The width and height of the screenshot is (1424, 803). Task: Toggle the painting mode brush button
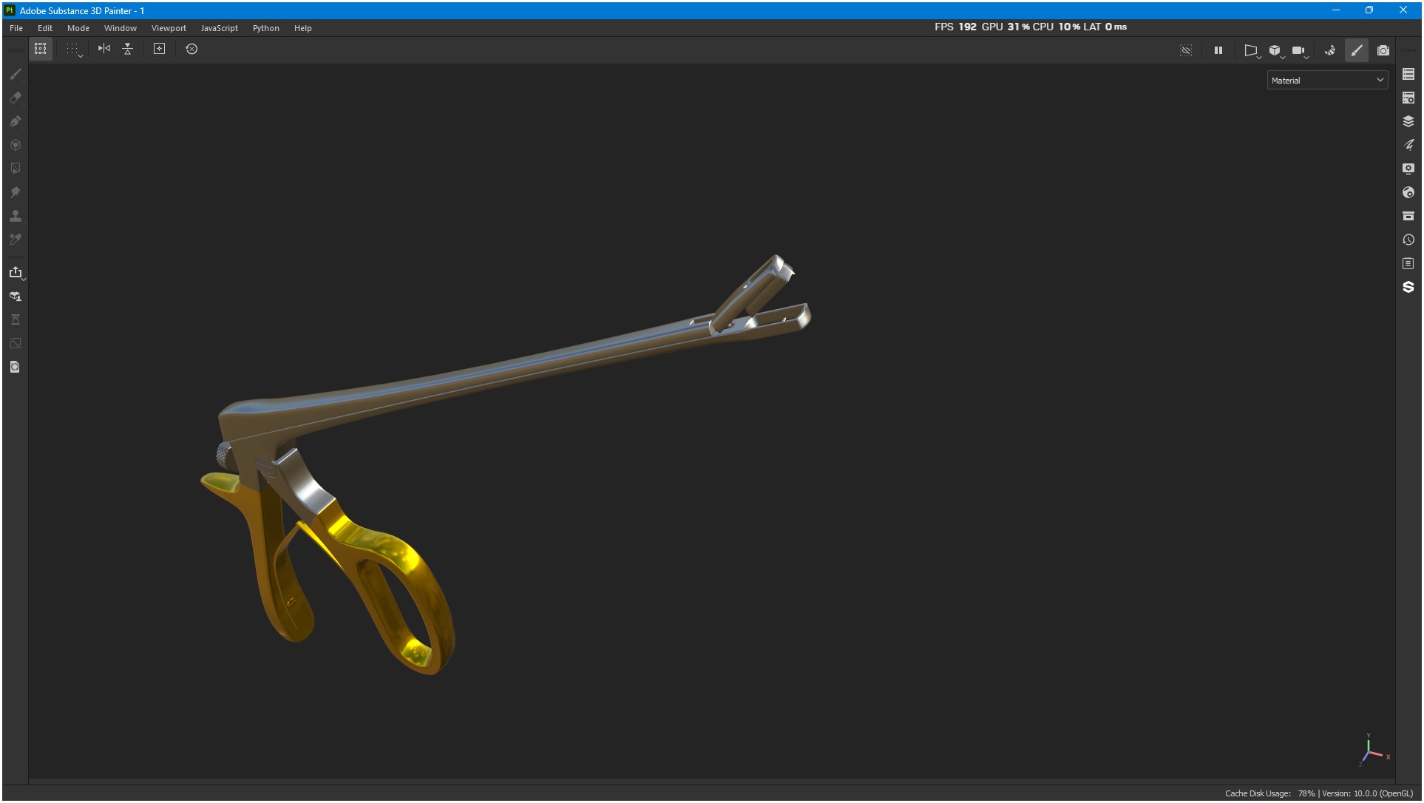click(x=1357, y=50)
